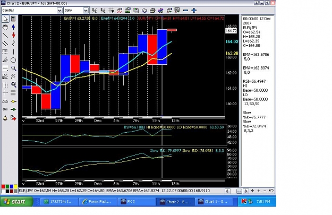
Task: Click the grid settings toolbar icon
Action: point(111,10)
